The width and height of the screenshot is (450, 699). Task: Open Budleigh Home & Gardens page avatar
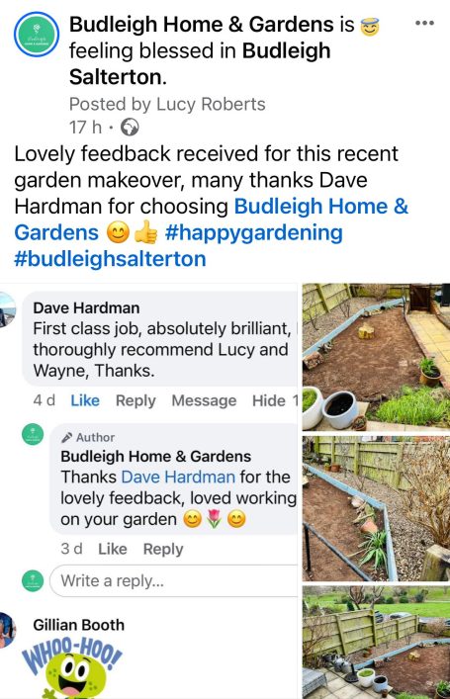pos(37,35)
